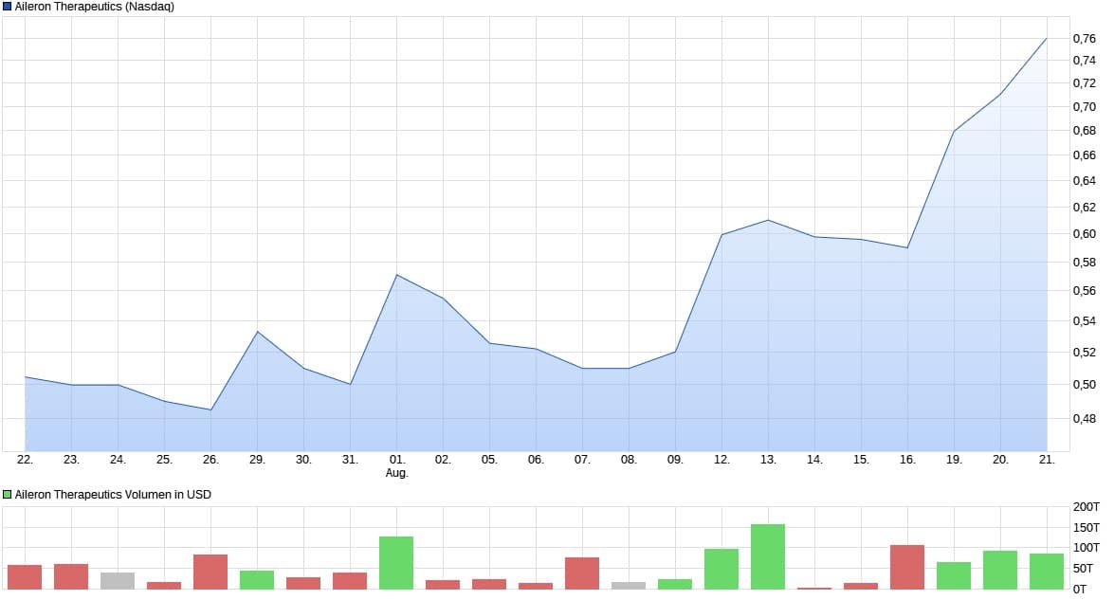
Task: Click the Volumen in USD chart label
Action: (113, 494)
